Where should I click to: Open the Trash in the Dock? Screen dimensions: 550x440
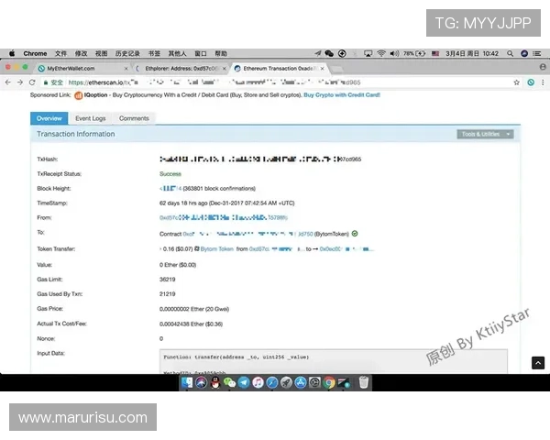[x=364, y=382]
